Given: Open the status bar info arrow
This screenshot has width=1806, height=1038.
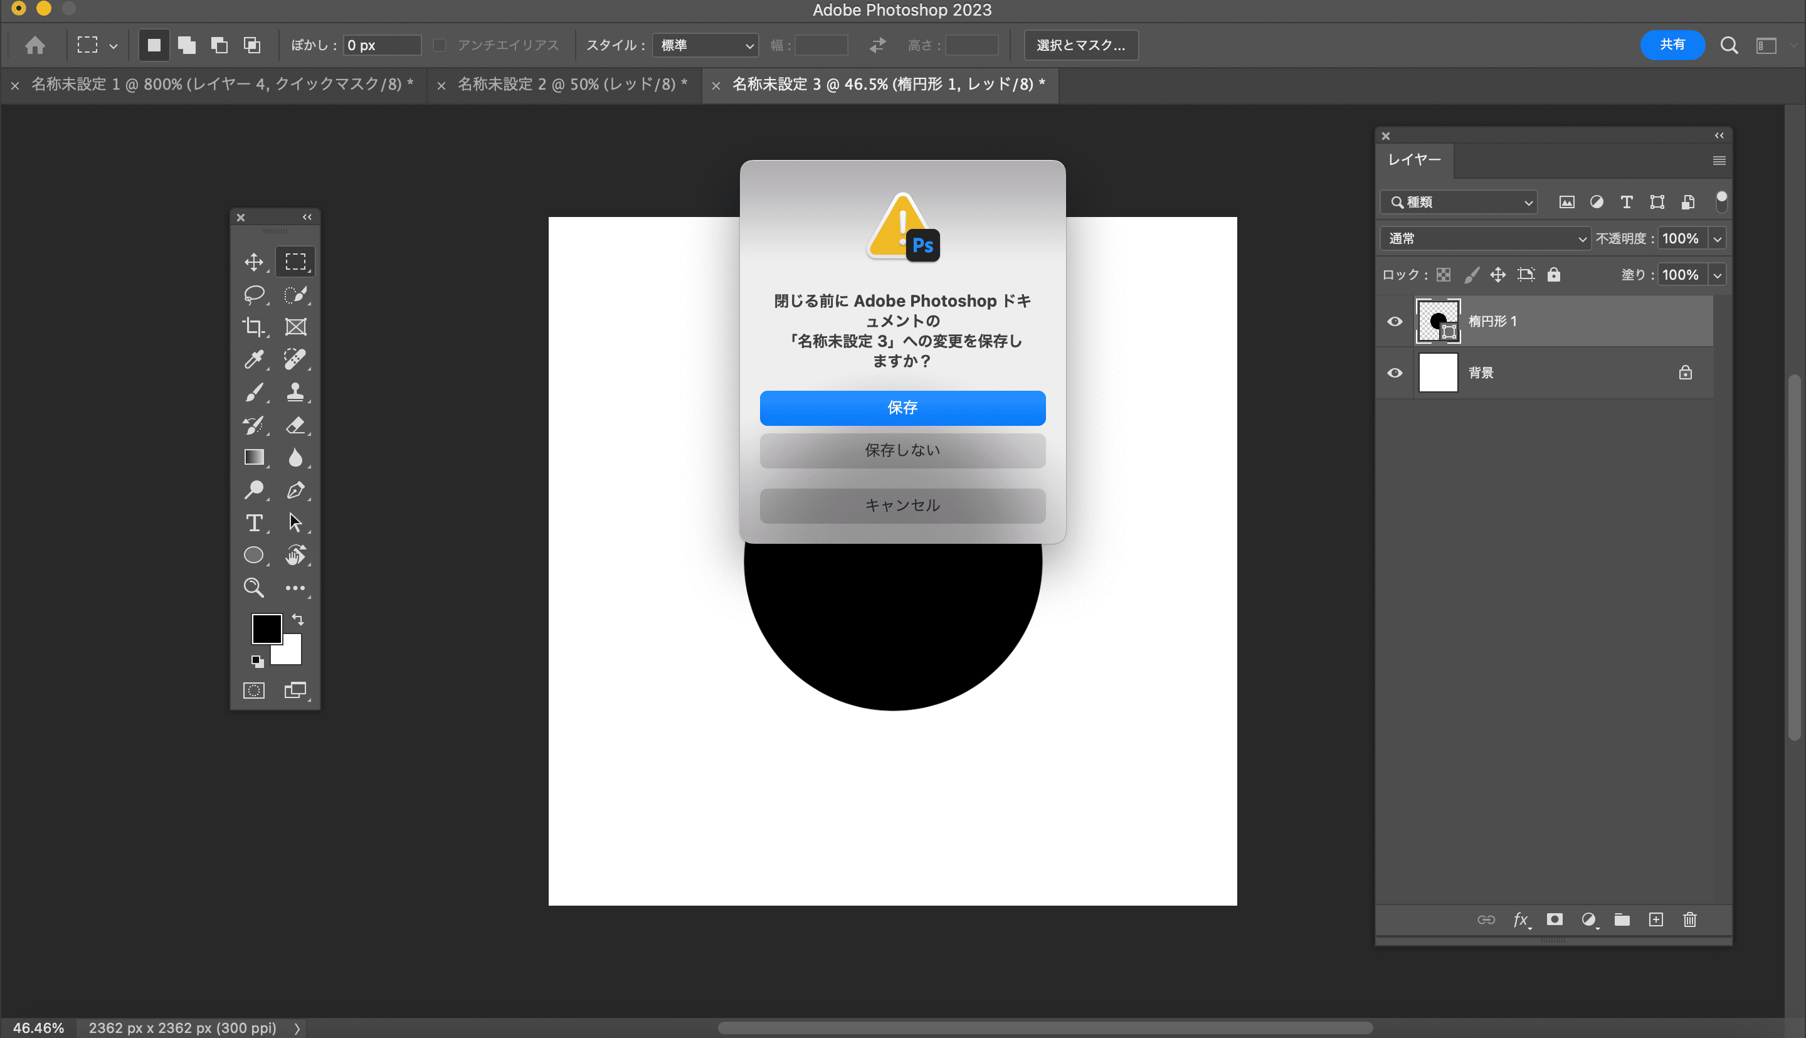Looking at the screenshot, I should tap(297, 1028).
